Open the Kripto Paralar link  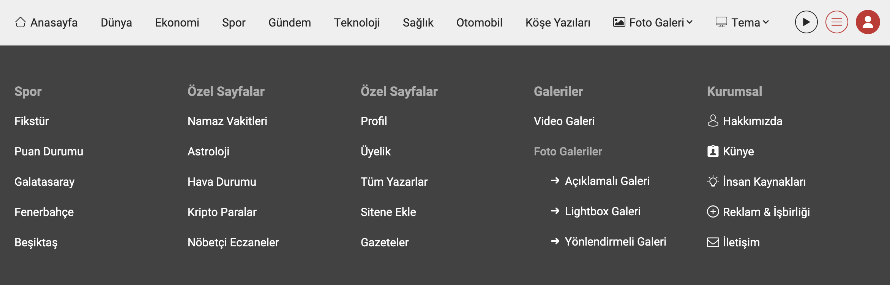click(222, 212)
